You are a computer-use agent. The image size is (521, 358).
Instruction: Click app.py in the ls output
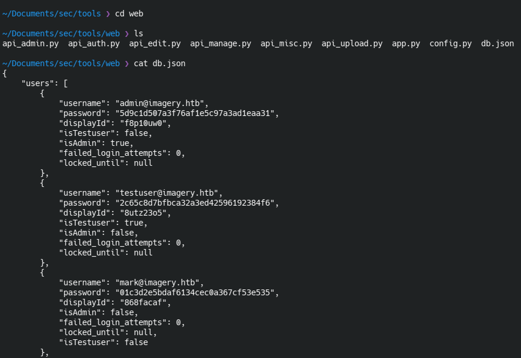coord(406,43)
